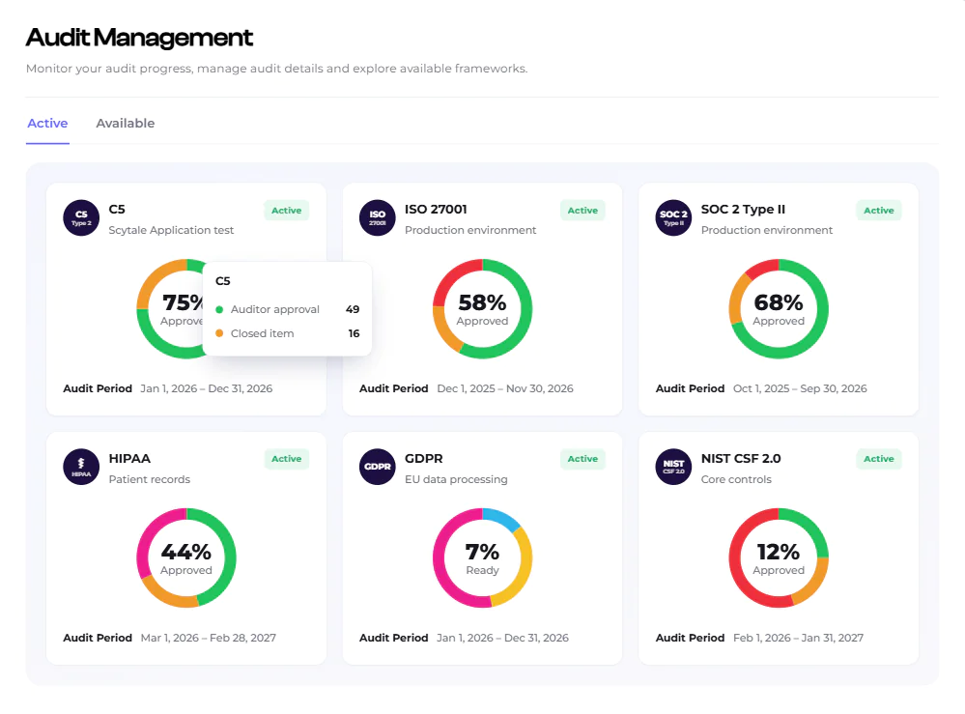Click the SOC 2 Type II framework icon
Screen dimensions: 965x714
tap(673, 218)
